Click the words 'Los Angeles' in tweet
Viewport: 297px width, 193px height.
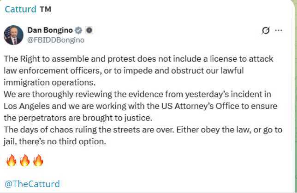point(27,106)
